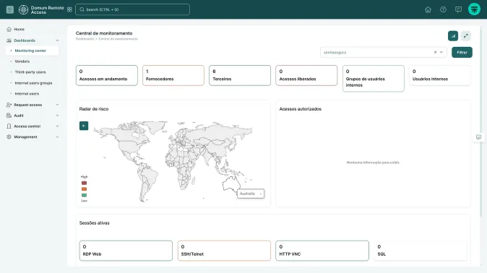This screenshot has height=273, width=487.
Task: Open the apps grid icon beside the logo
Action: (x=69, y=9)
